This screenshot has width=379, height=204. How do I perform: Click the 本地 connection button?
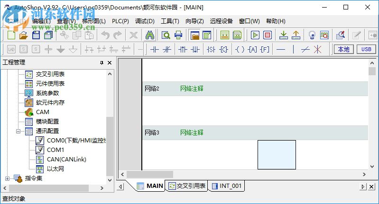point(344,49)
